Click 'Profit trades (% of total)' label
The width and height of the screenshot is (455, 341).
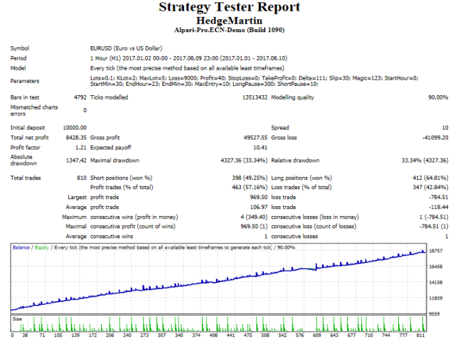coord(122,187)
